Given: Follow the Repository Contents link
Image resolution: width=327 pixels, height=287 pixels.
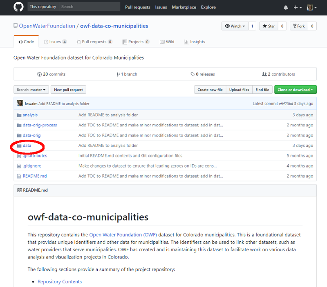Looking at the screenshot, I should point(60,281).
